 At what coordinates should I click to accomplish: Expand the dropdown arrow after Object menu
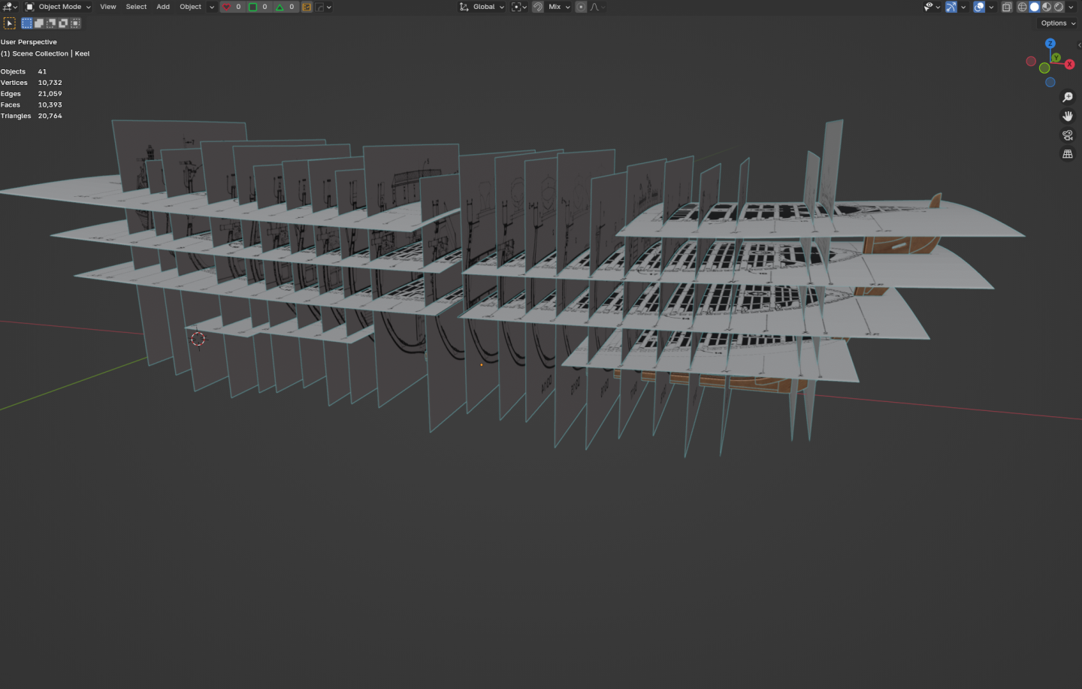211,7
